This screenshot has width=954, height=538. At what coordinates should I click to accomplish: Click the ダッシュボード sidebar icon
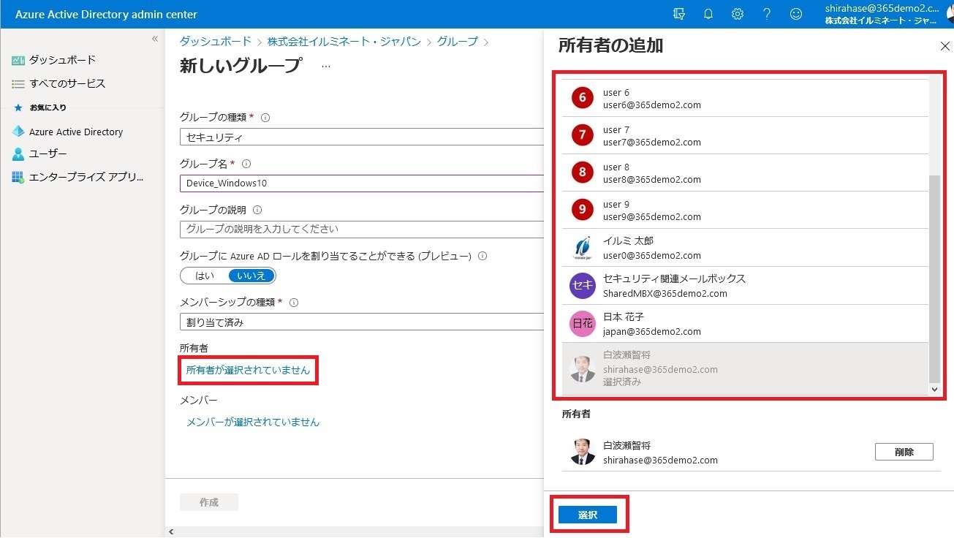pyautogui.click(x=18, y=60)
